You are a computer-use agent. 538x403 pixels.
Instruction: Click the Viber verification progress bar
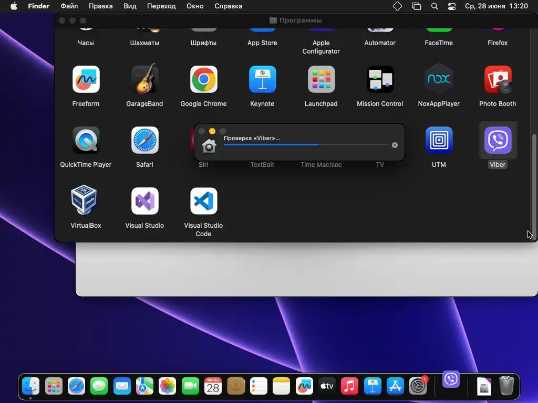(x=306, y=145)
